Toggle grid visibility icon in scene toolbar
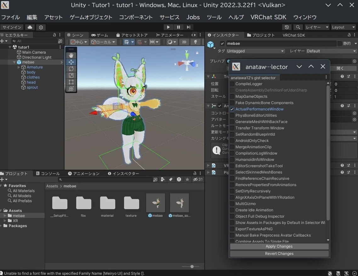The image size is (358, 276). [x=127, y=42]
